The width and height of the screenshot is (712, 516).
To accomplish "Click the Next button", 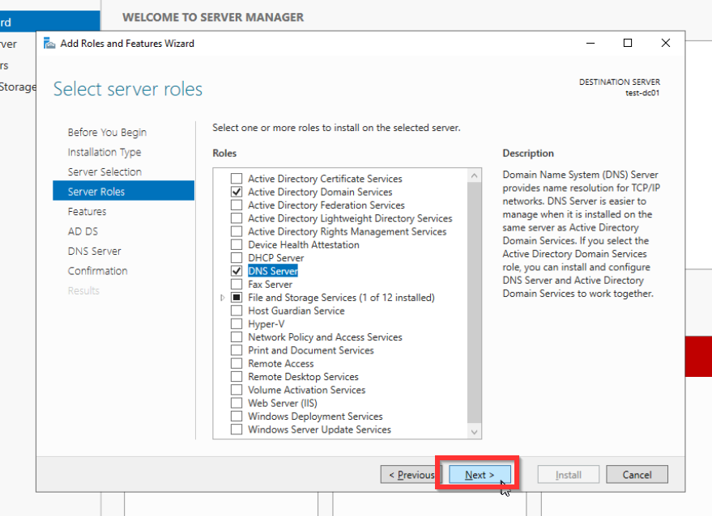I will (480, 475).
